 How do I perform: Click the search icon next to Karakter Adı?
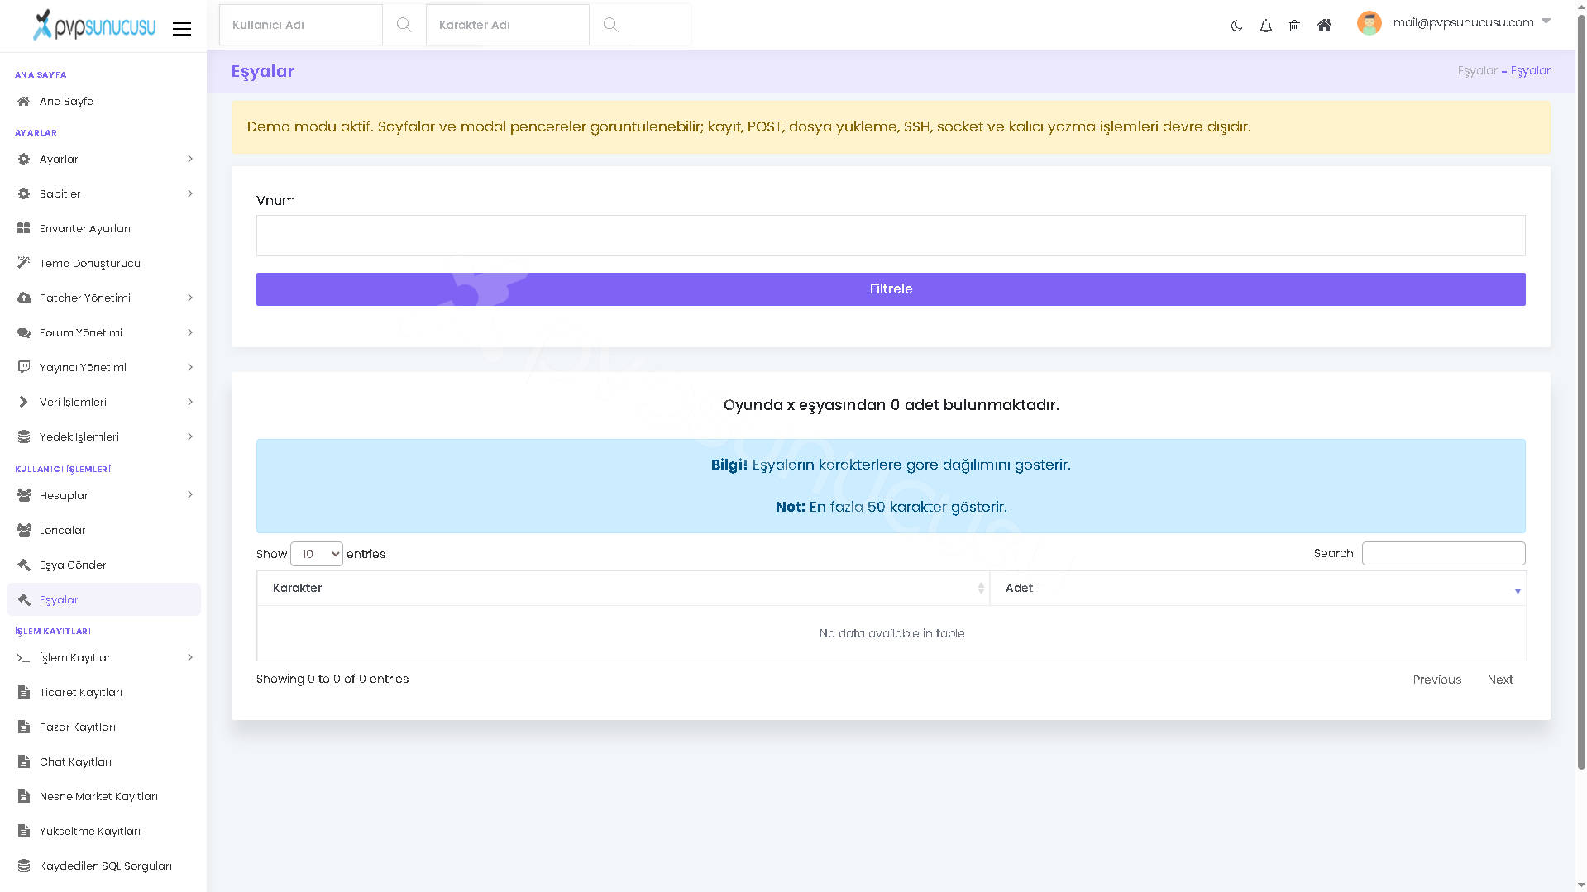point(610,25)
